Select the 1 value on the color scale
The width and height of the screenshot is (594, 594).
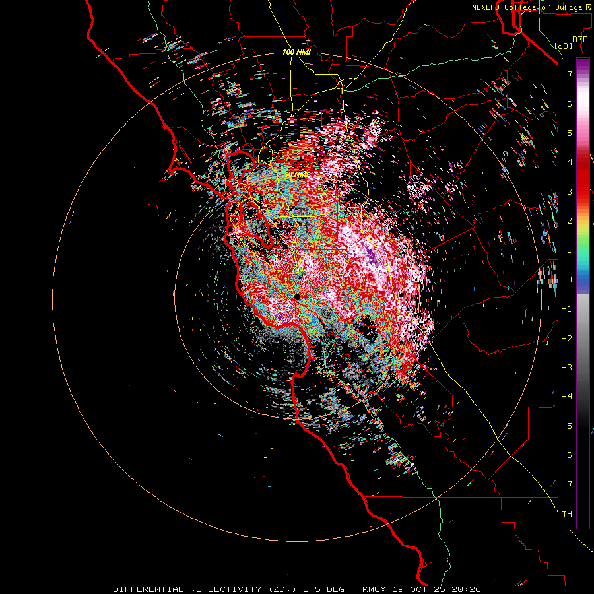(570, 250)
